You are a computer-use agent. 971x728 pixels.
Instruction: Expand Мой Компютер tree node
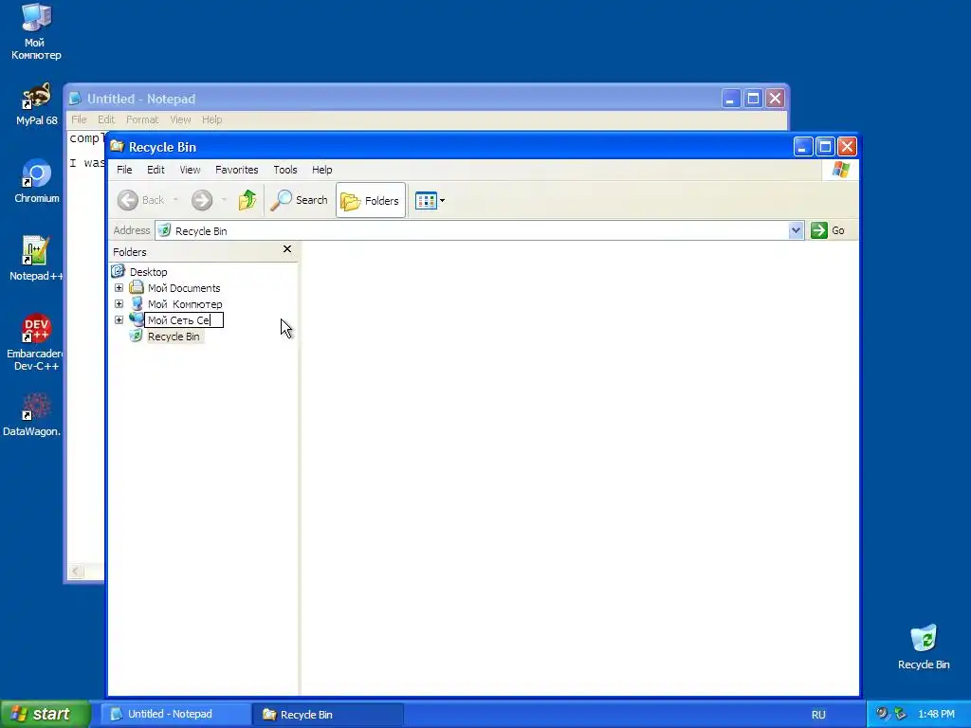point(119,304)
